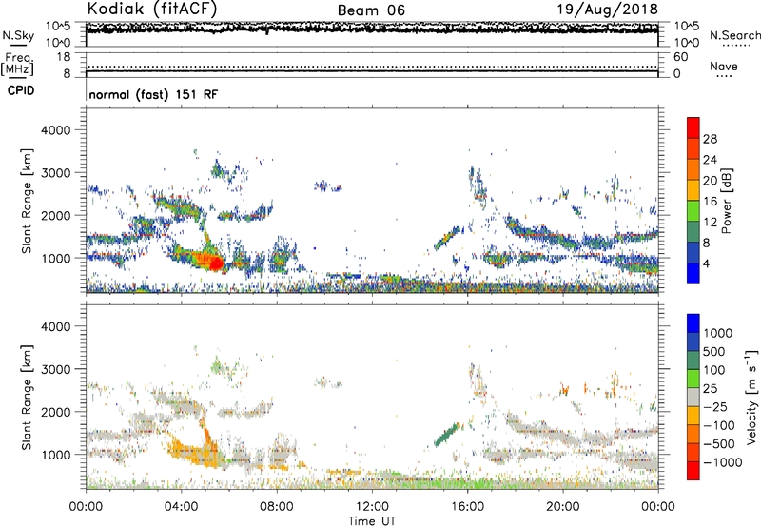Select the 12:00 time tick label
This screenshot has width=761, height=527.
pos(372,507)
